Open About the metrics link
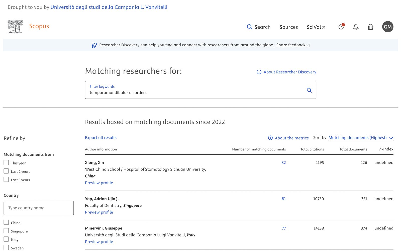Image resolution: width=401 pixels, height=251 pixels. point(292,138)
